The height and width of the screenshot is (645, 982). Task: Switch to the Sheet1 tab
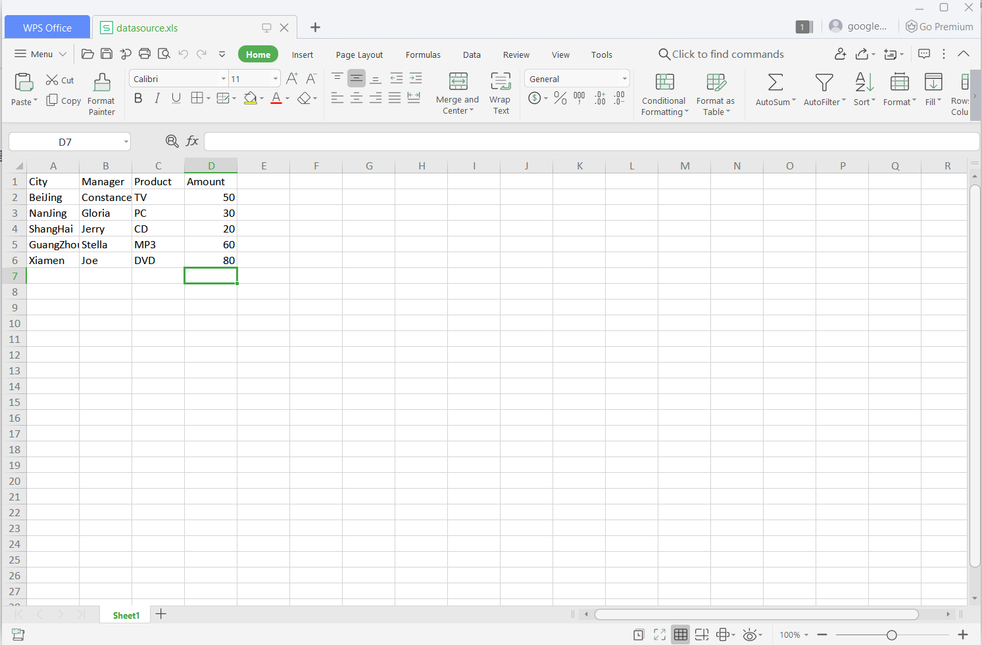(x=126, y=615)
